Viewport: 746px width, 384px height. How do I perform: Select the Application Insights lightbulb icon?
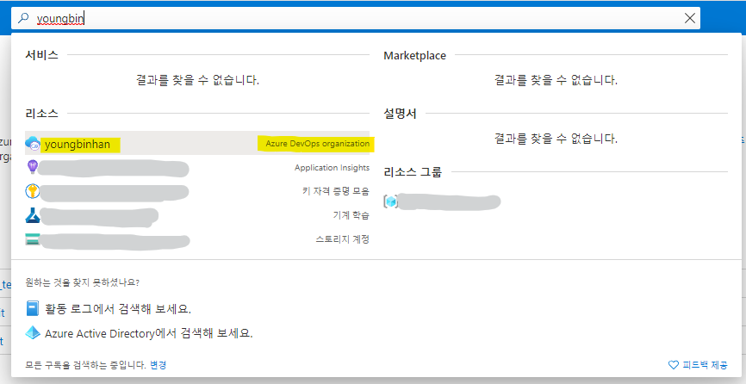(x=33, y=167)
